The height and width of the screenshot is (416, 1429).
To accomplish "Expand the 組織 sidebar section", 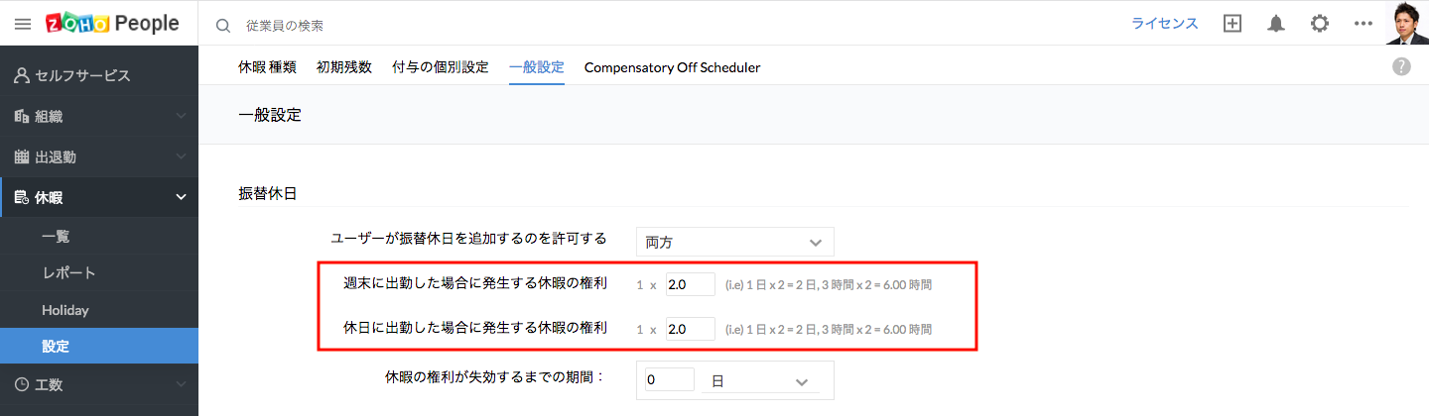I will click(x=99, y=116).
